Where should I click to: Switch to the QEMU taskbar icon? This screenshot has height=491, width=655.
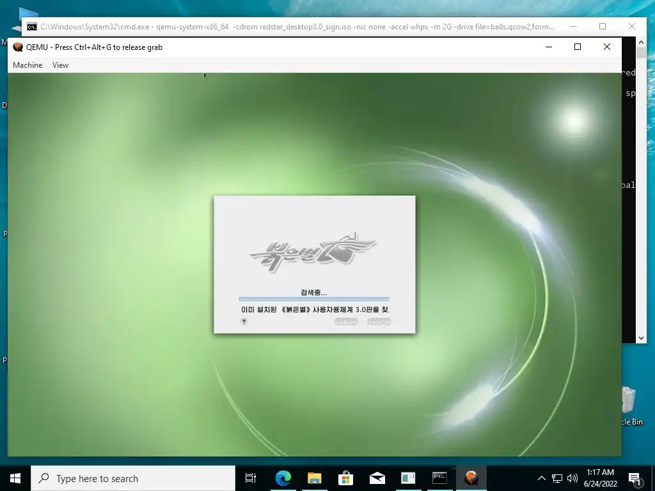click(x=471, y=478)
